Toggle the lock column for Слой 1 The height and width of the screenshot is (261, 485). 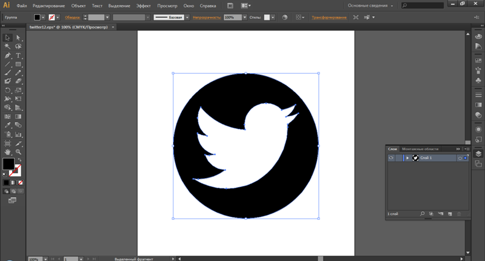(x=398, y=158)
